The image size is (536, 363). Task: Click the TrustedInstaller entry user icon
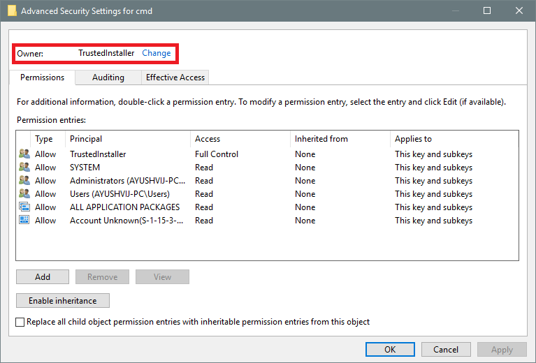click(x=24, y=154)
